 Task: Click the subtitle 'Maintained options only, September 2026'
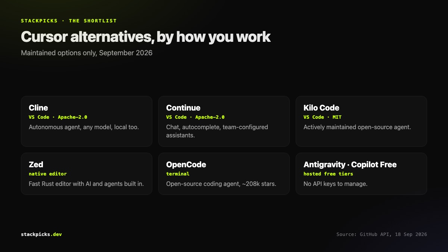pyautogui.click(x=87, y=53)
